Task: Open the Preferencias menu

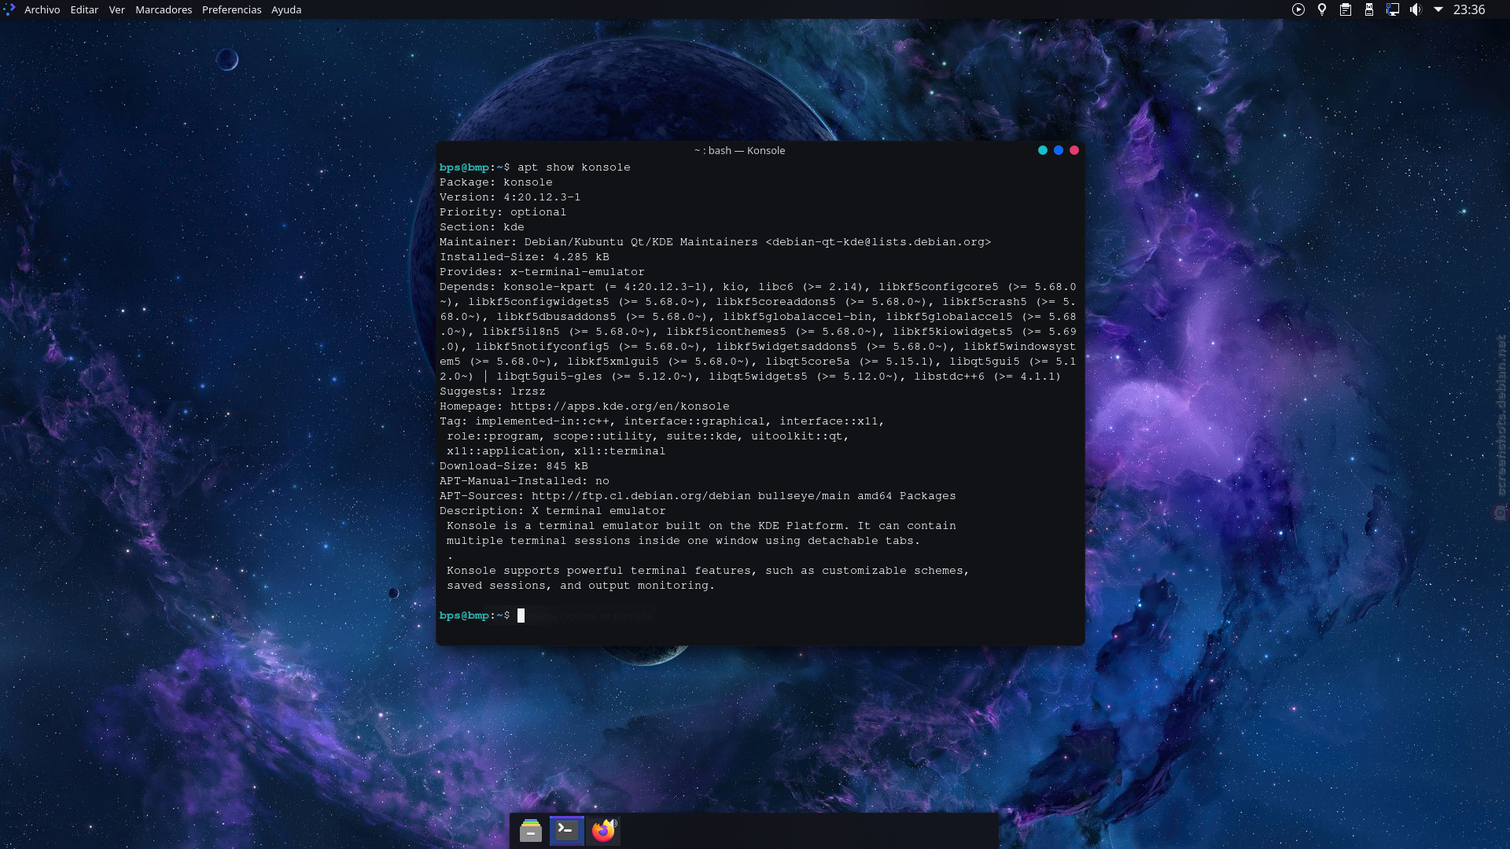Action: tap(232, 9)
